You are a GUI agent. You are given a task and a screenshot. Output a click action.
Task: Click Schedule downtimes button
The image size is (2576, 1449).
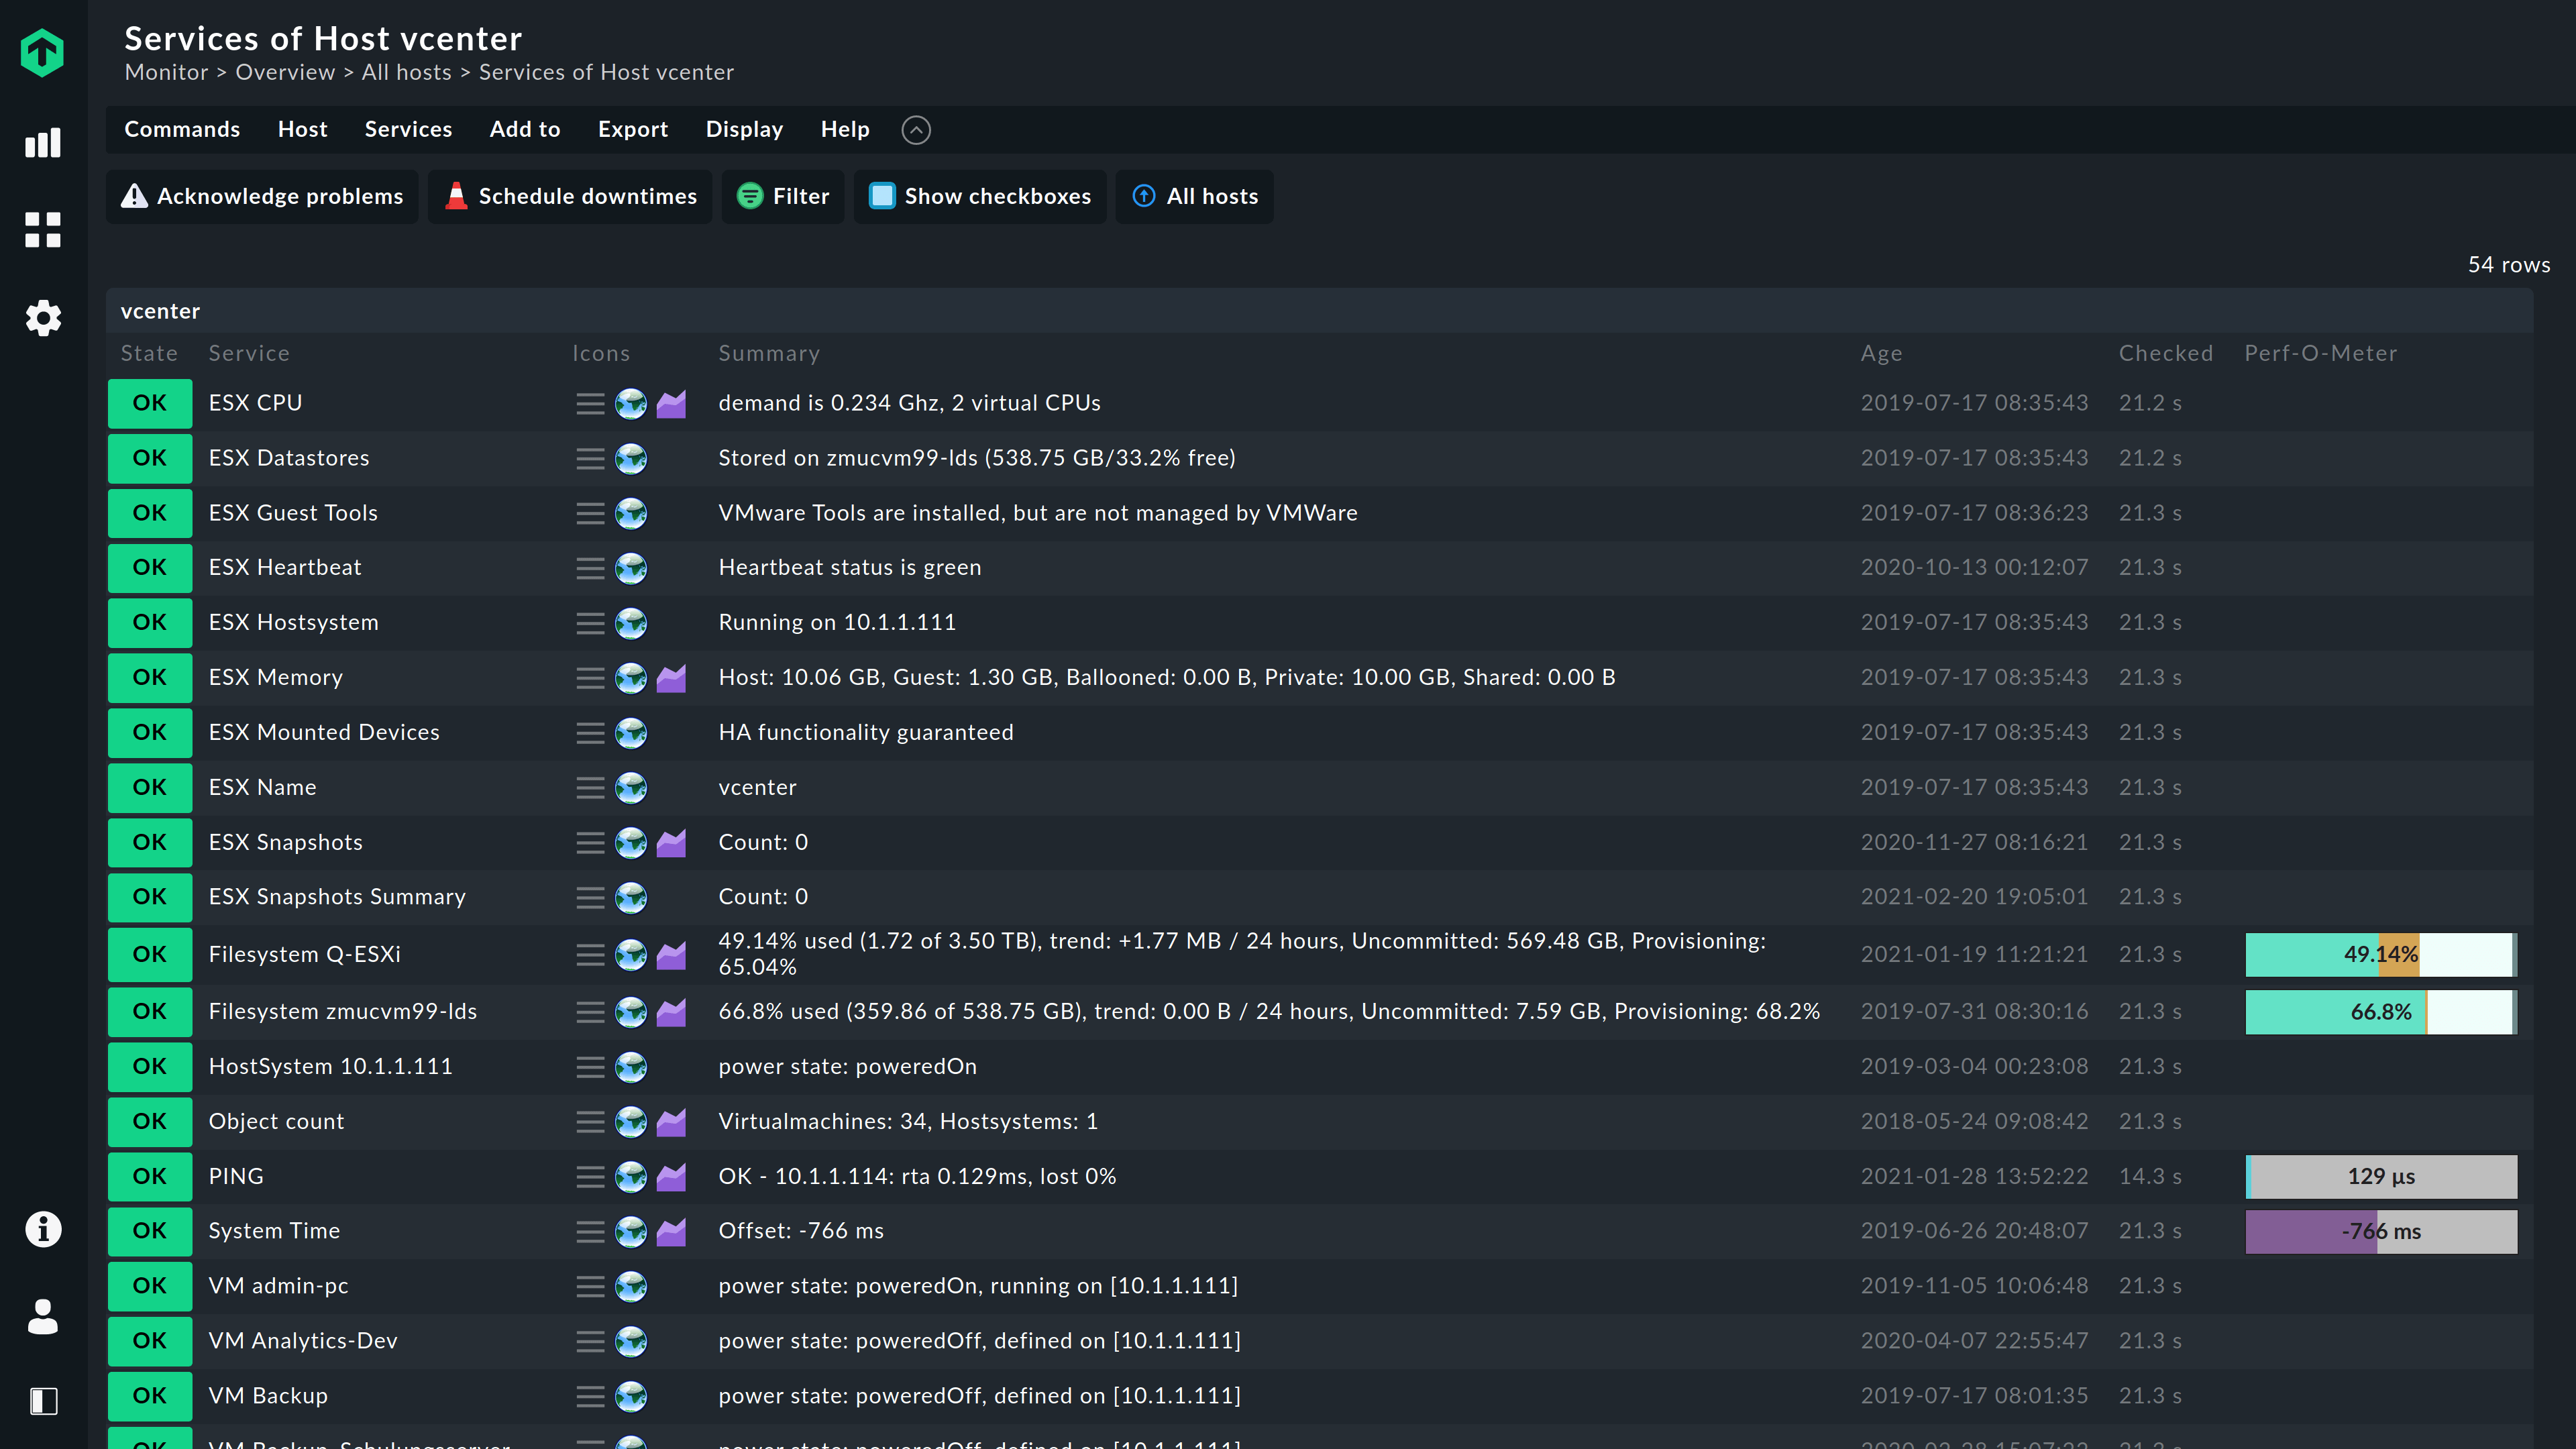pos(570,196)
